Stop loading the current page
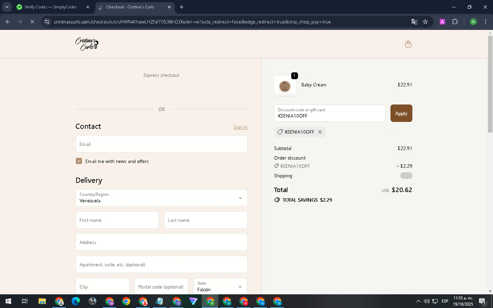This screenshot has width=493, height=308. 32,22
